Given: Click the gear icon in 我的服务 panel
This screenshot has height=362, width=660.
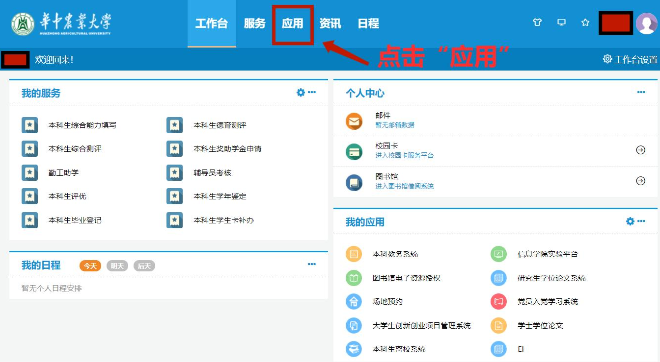Looking at the screenshot, I should 301,93.
